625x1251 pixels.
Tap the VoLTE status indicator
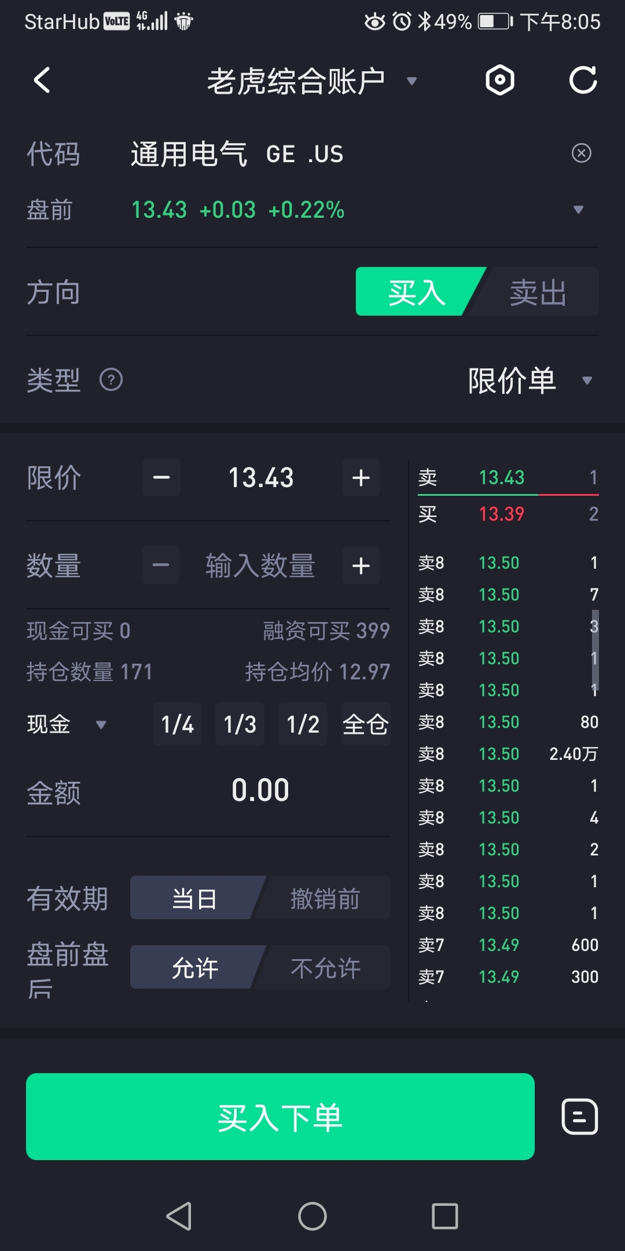pos(116,22)
